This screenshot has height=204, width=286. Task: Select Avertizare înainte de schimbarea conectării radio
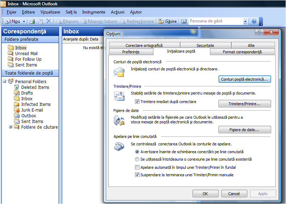(137, 152)
